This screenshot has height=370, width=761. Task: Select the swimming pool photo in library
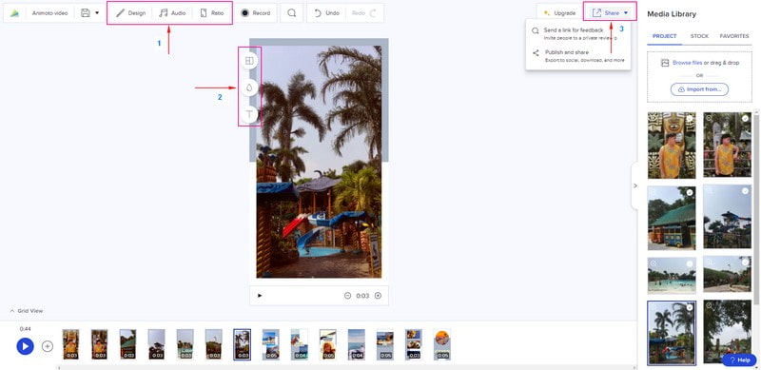coord(672,275)
